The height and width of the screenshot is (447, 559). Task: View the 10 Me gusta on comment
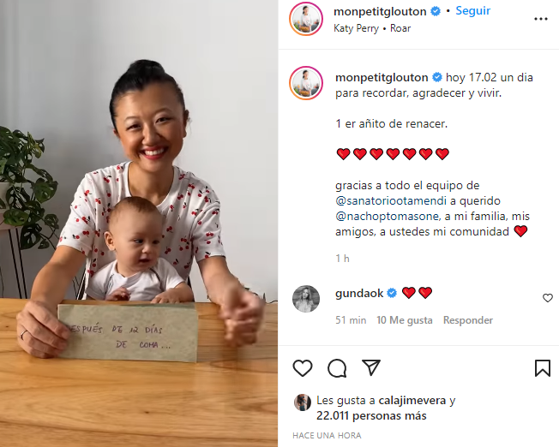405,320
